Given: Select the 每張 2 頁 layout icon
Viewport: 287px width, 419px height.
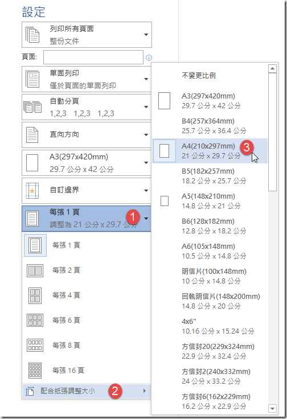Looking at the screenshot, I should tap(35, 270).
